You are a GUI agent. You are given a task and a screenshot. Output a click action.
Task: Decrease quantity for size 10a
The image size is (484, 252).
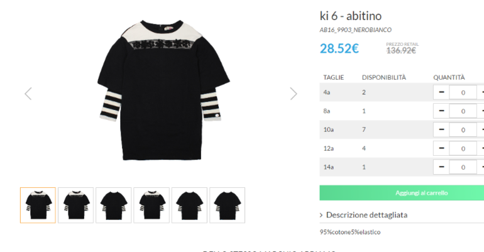tap(441, 130)
